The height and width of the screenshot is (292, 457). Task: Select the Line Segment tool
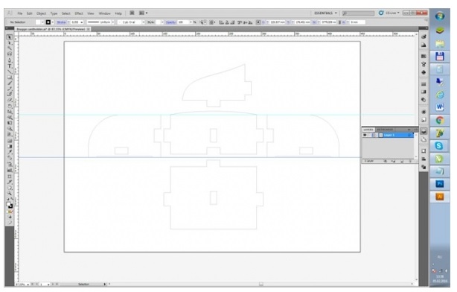(x=10, y=72)
